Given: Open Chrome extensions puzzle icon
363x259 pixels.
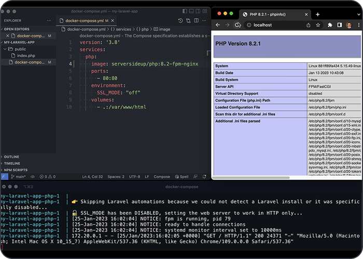Looking at the screenshot, I should (330, 24).
